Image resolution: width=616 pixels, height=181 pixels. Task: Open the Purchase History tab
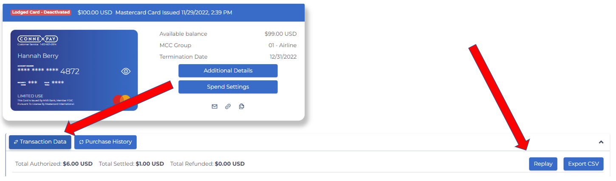(105, 142)
